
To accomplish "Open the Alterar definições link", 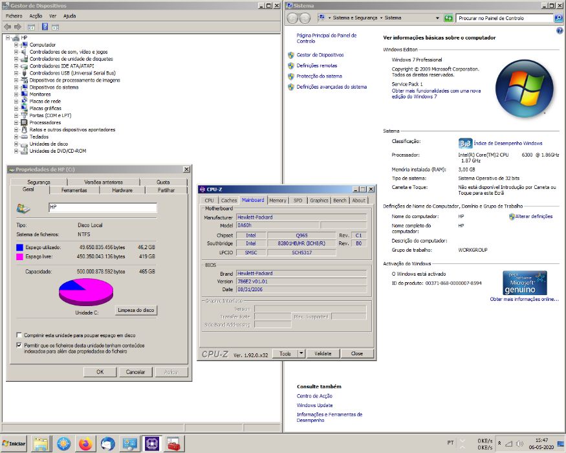I will point(534,216).
